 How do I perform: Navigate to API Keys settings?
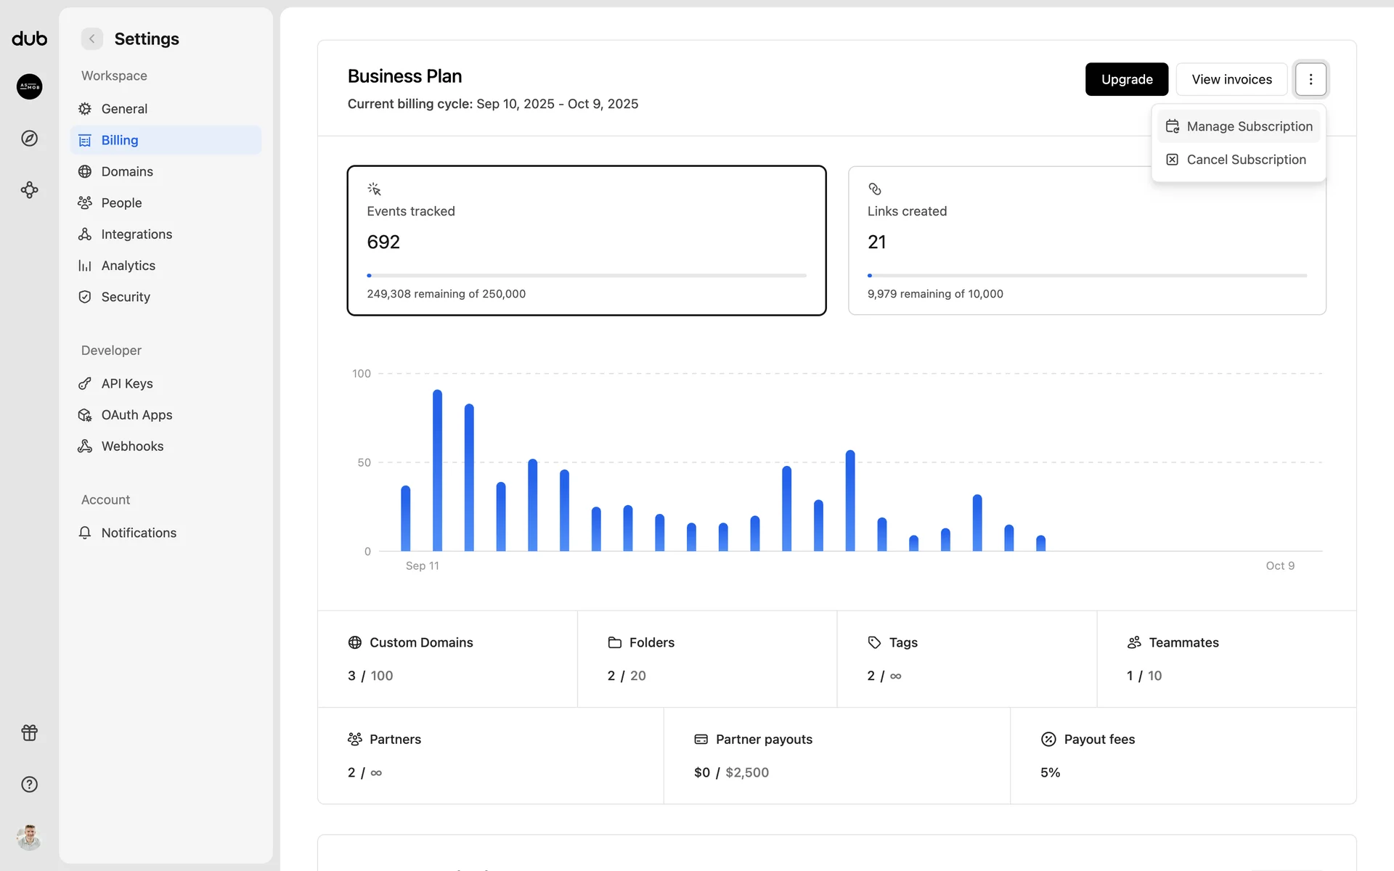coord(127,383)
